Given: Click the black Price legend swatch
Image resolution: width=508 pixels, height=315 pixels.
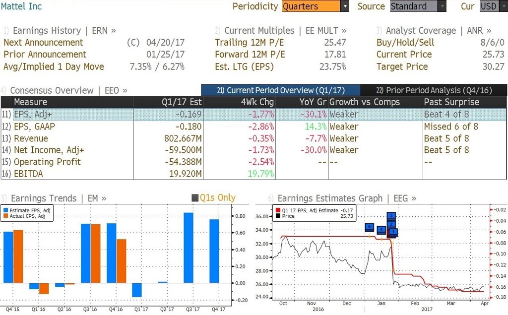Looking at the screenshot, I should click(278, 216).
